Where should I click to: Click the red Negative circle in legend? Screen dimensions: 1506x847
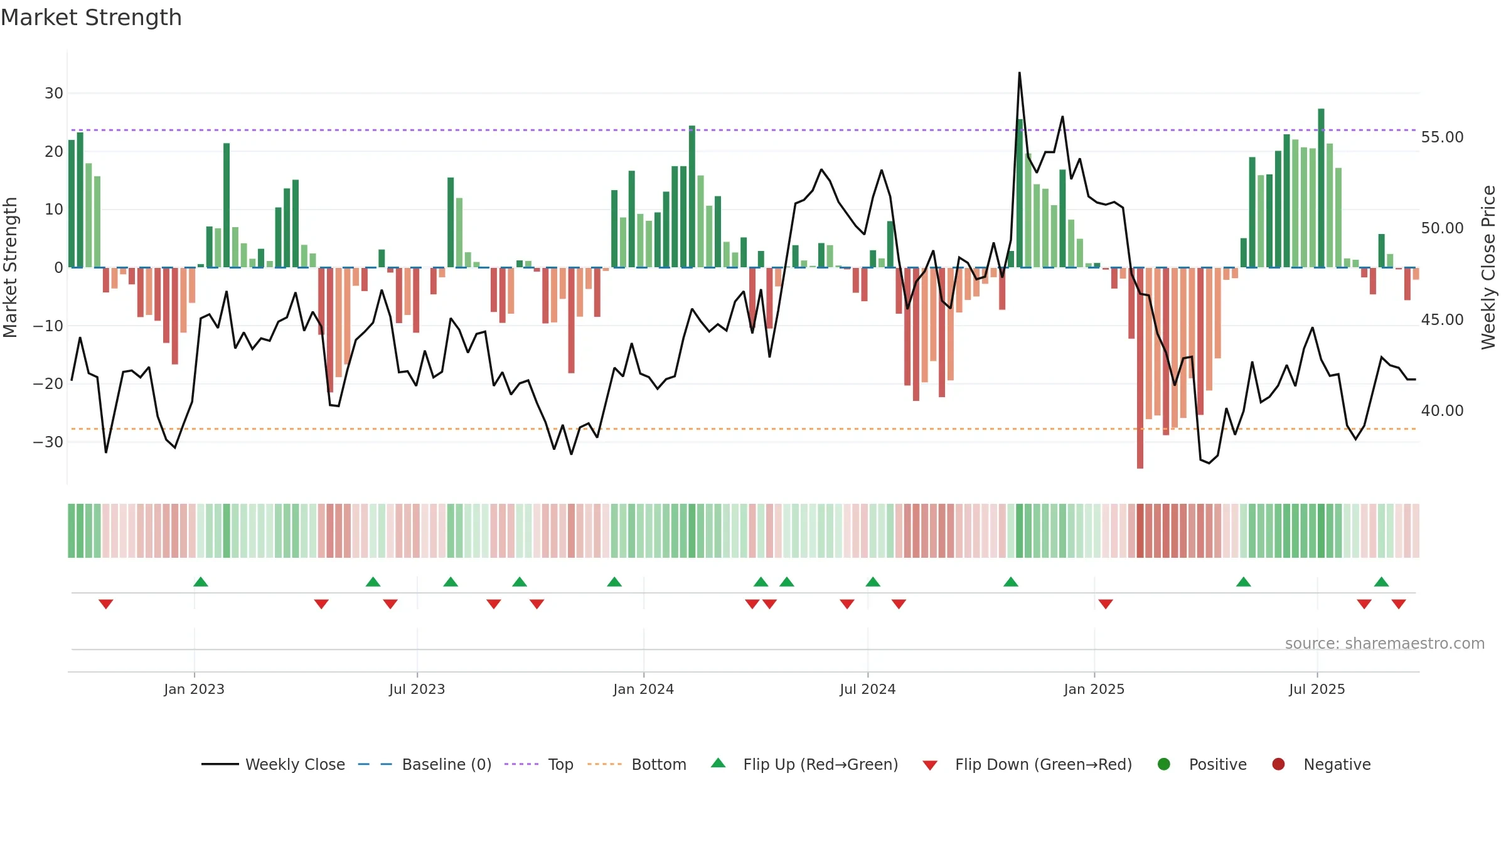1278,764
